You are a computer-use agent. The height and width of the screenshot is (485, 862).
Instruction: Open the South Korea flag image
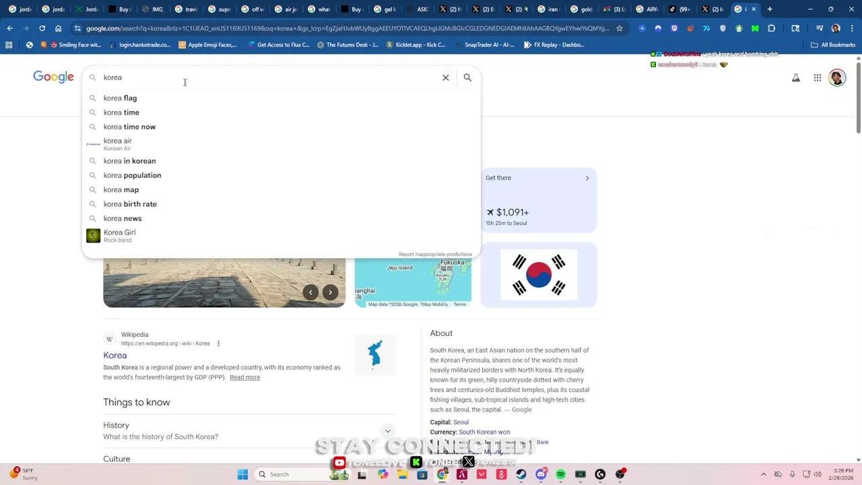539,275
